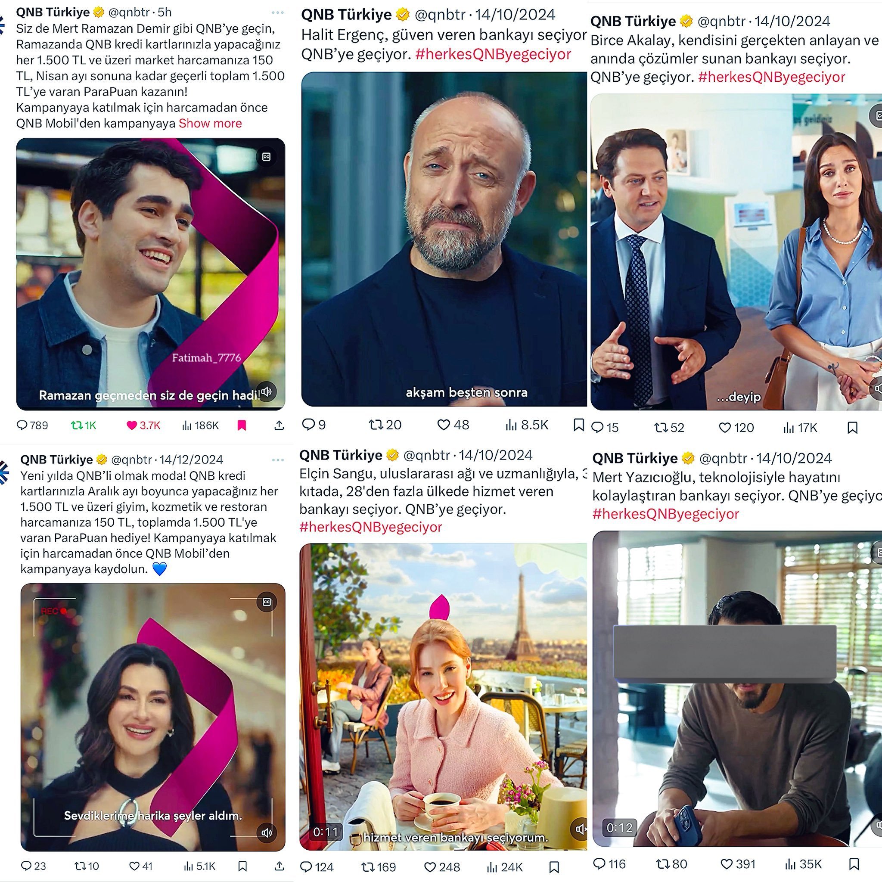
Task: Open #herkesQNByegeciyor hashtag in Mert Yazıcıoğlu post
Action: coord(666,514)
